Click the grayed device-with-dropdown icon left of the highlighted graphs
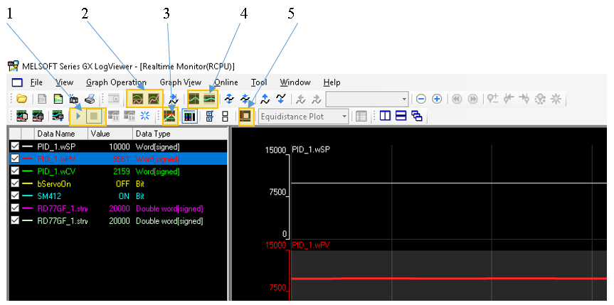Image resolution: width=614 pixels, height=305 pixels. click(114, 99)
